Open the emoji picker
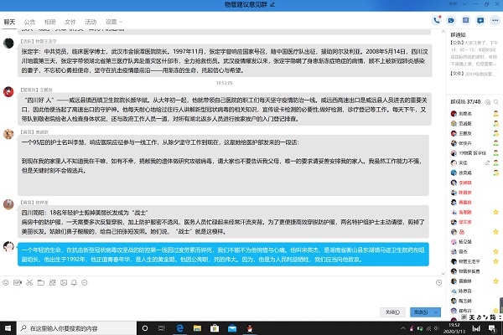The image size is (503, 335). pos(6,282)
